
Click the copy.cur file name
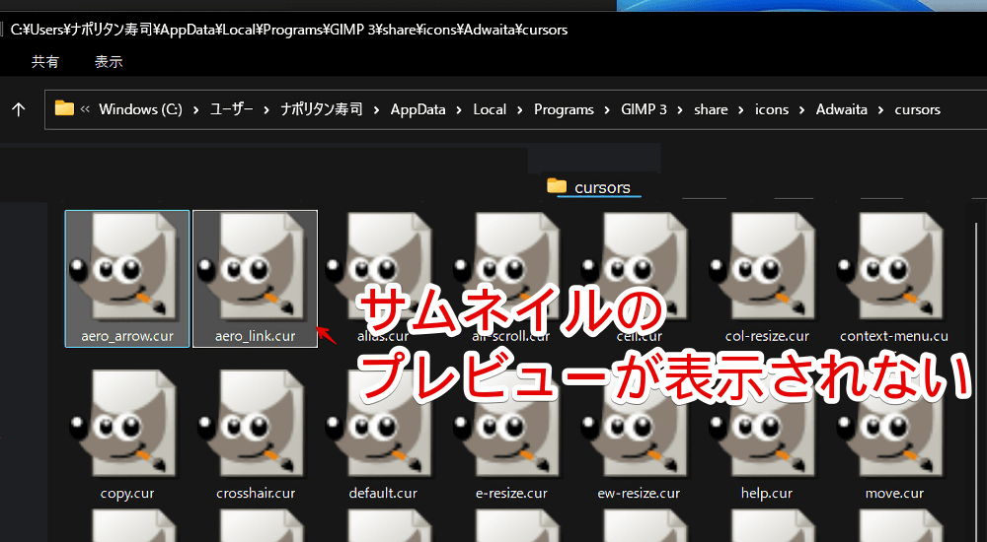127,494
